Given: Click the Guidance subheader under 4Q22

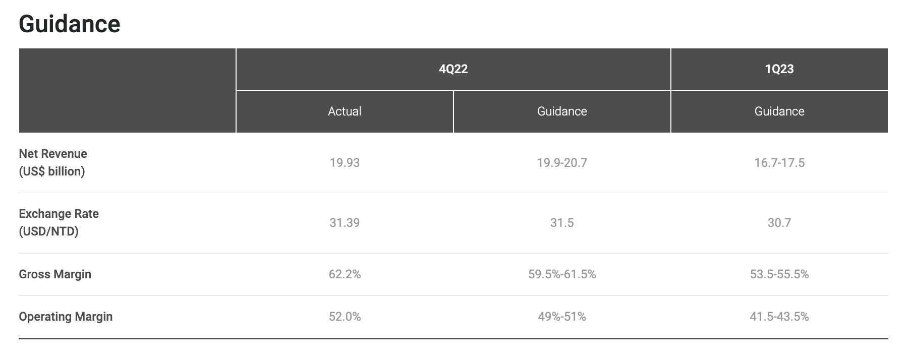Looking at the screenshot, I should 562,111.
